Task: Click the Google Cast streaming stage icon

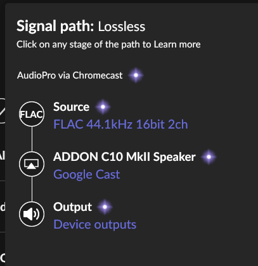Action: [32, 164]
